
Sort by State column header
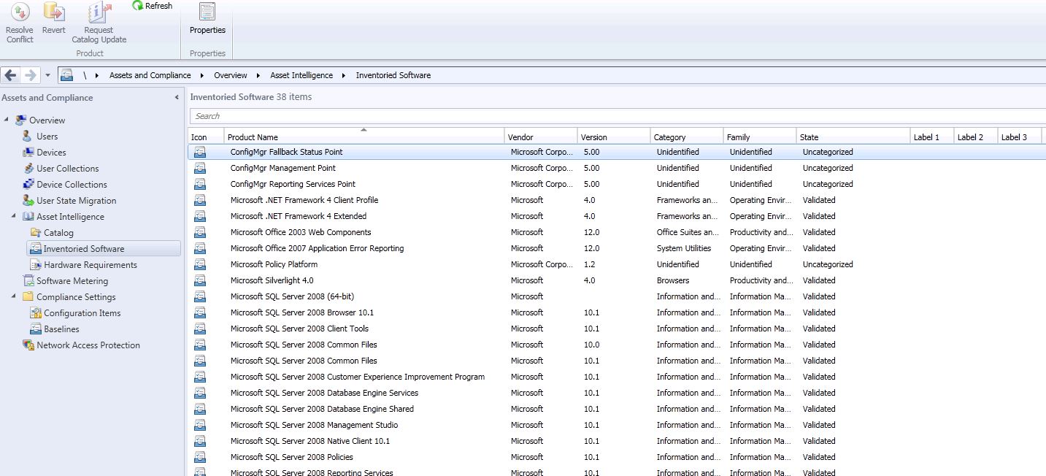click(x=853, y=137)
